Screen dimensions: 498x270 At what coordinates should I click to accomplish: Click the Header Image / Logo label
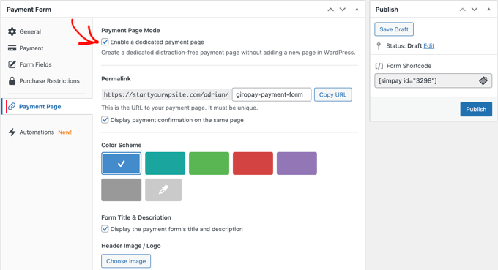[x=131, y=246]
